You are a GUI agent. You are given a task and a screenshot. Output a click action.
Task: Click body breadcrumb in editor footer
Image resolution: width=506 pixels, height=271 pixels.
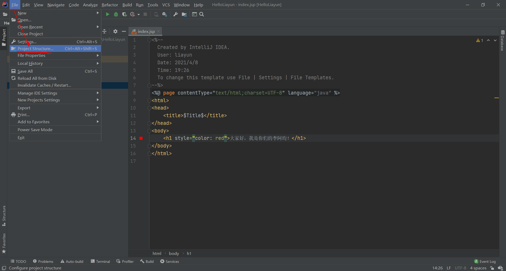point(174,253)
